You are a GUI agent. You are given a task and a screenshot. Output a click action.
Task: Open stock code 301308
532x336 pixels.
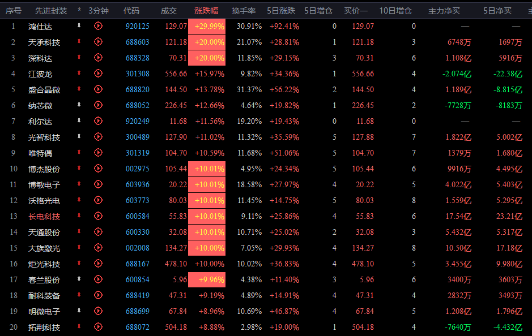tap(138, 74)
